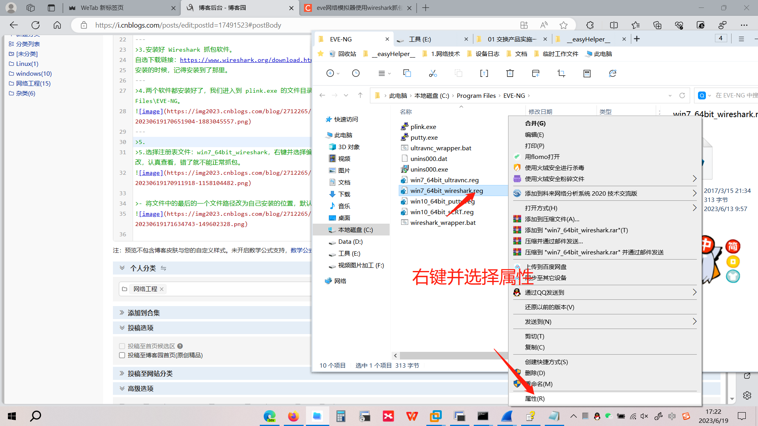This screenshot has width=758, height=426.
Task: Select 添加到压缩文件(A)... menu entry
Action: 605,219
